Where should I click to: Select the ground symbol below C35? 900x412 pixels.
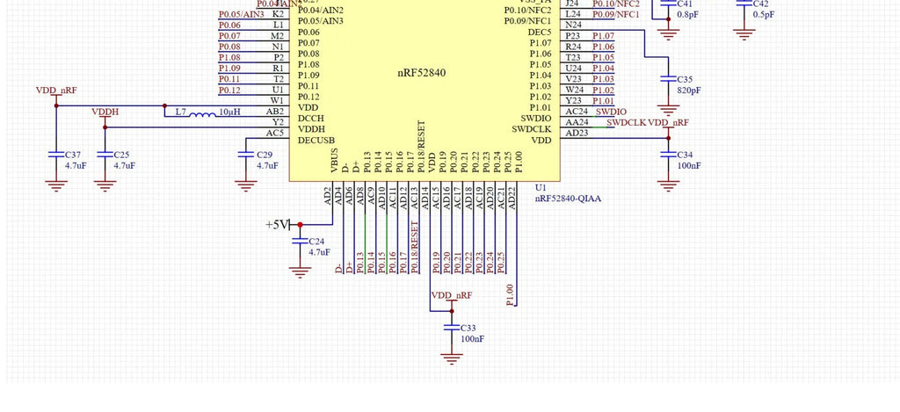[668, 110]
